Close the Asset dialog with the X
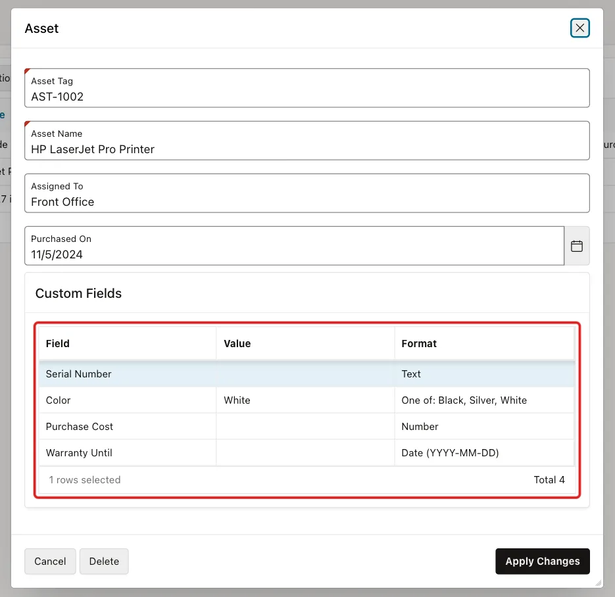Image resolution: width=615 pixels, height=597 pixels. click(579, 28)
